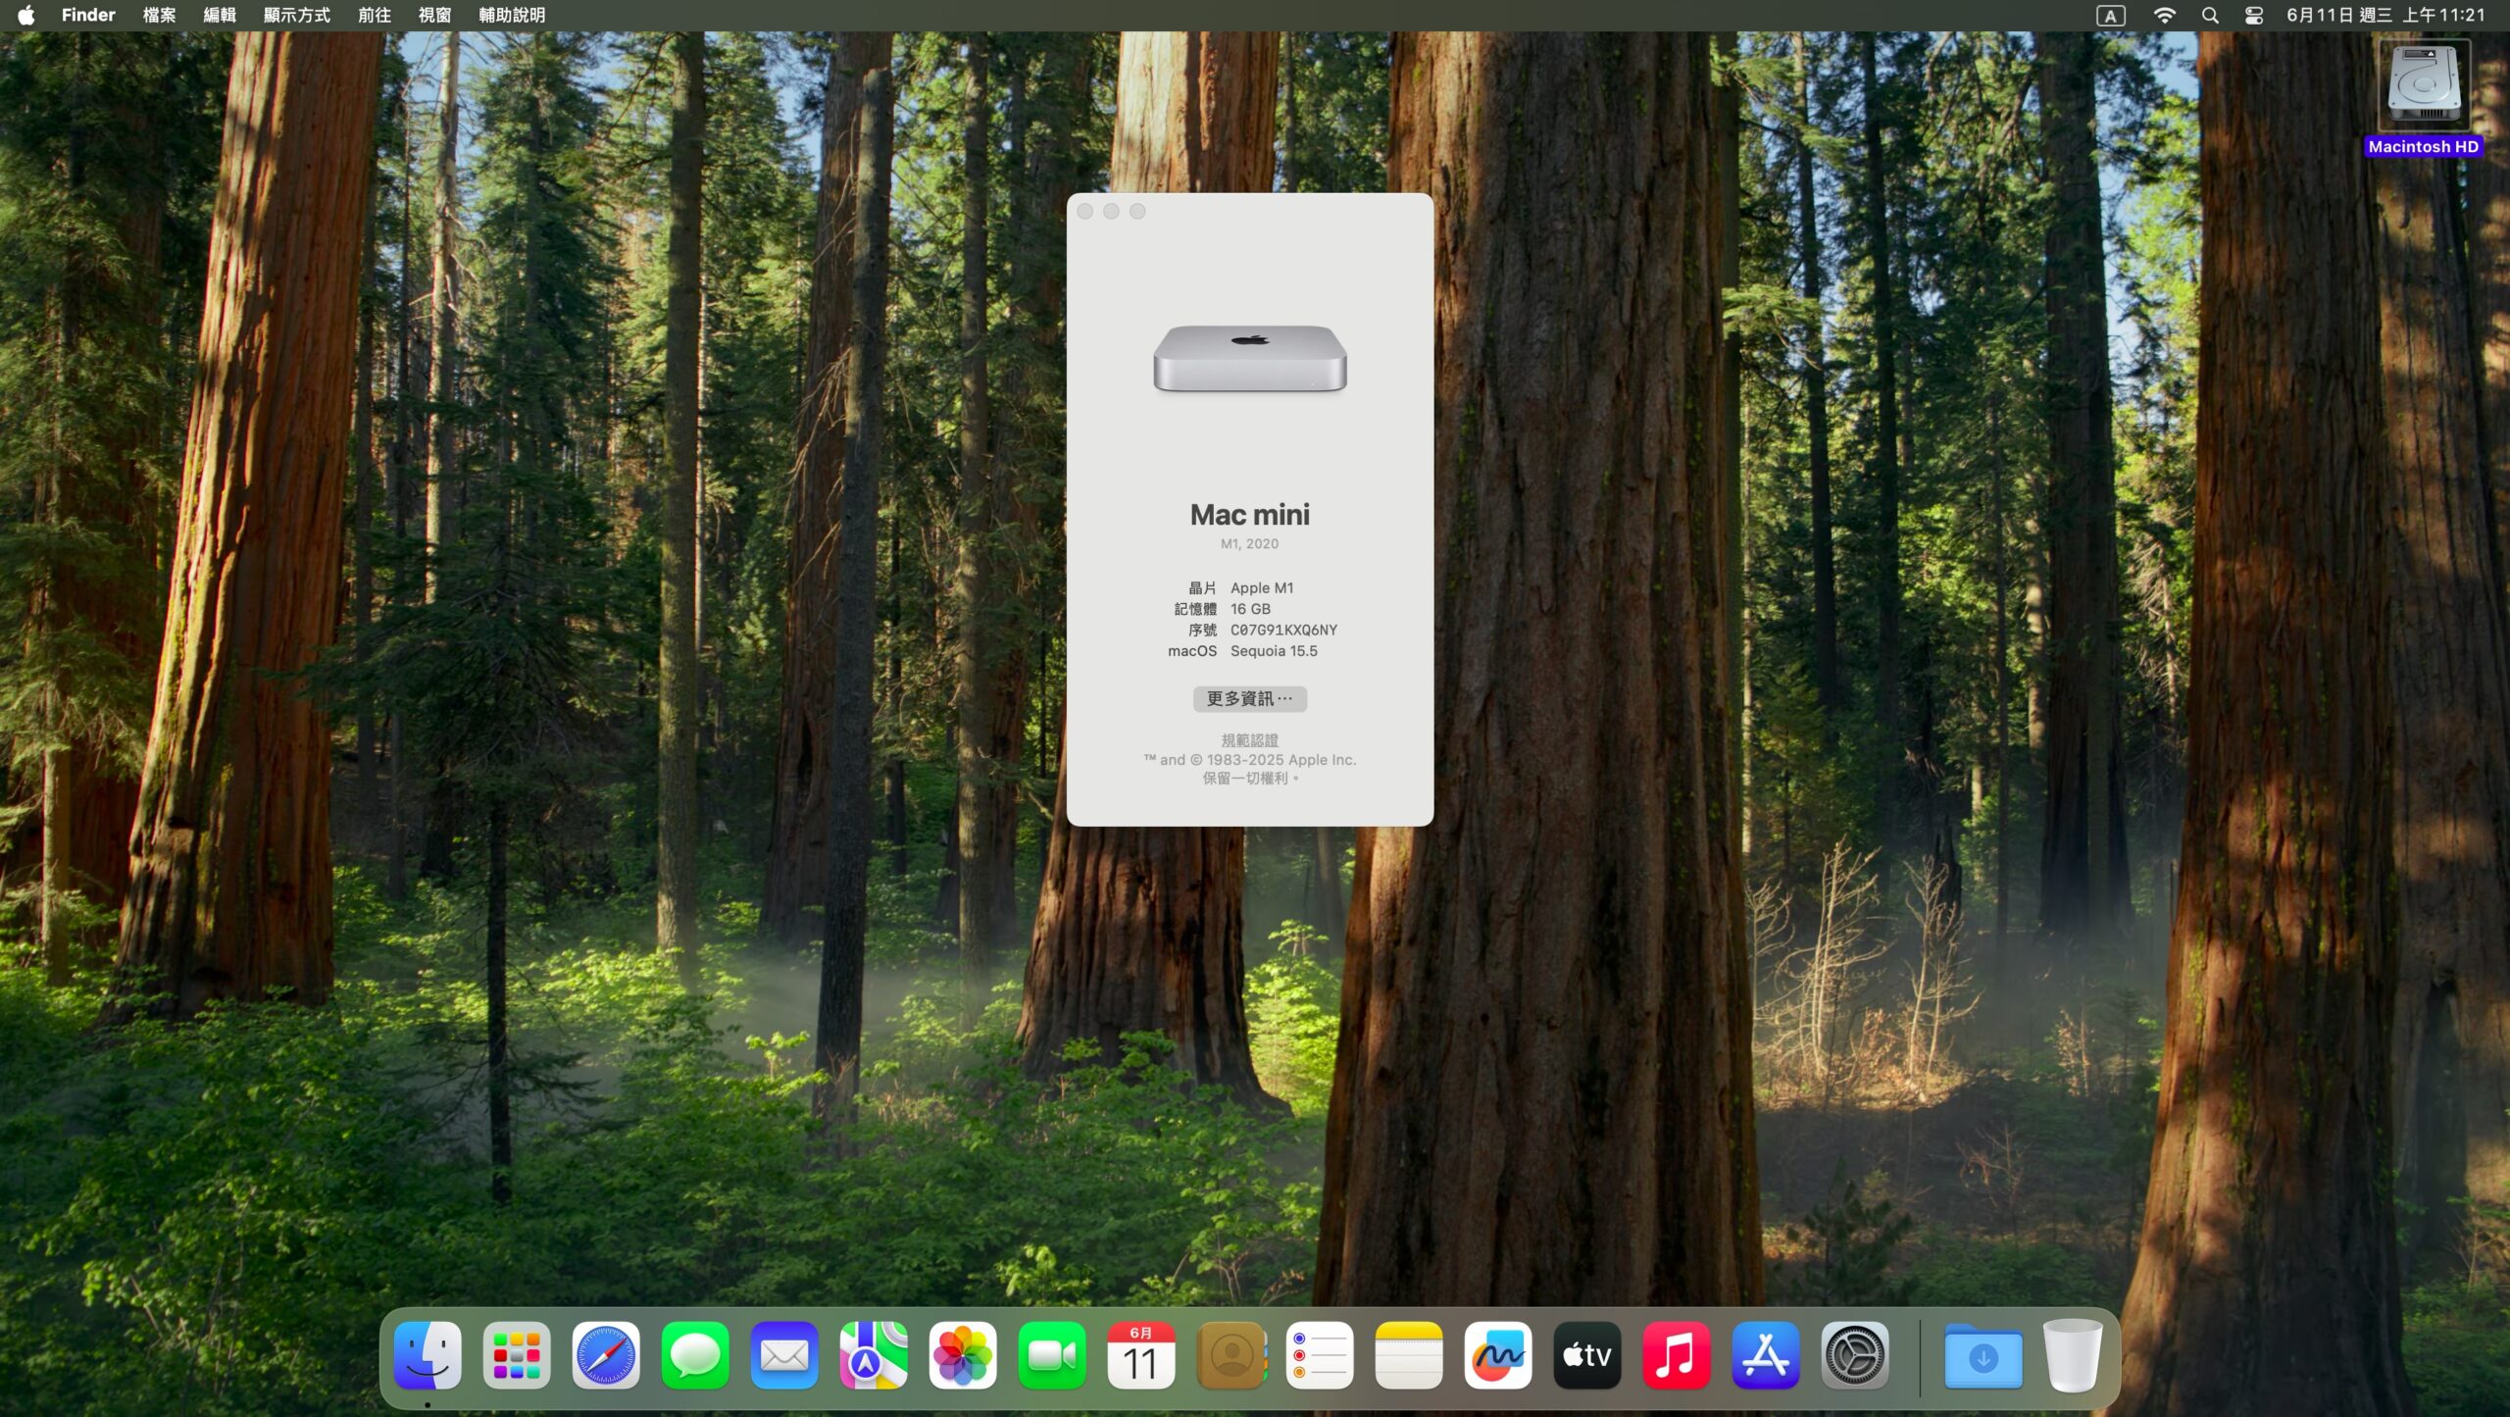This screenshot has width=2510, height=1417.
Task: Open Launchpad in the Dock
Action: point(517,1355)
